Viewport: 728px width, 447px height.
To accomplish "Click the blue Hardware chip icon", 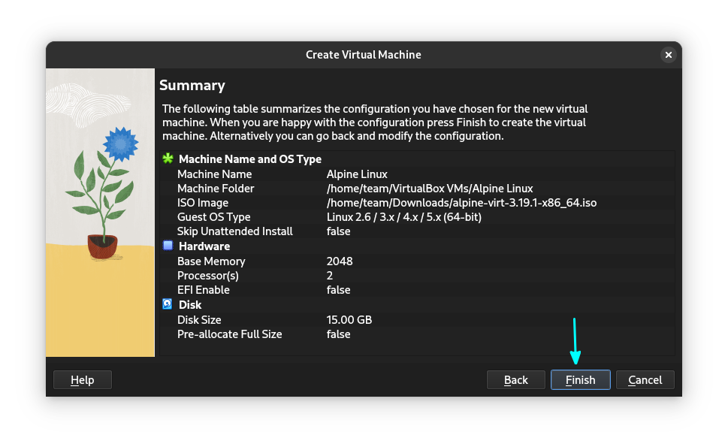I will [168, 246].
